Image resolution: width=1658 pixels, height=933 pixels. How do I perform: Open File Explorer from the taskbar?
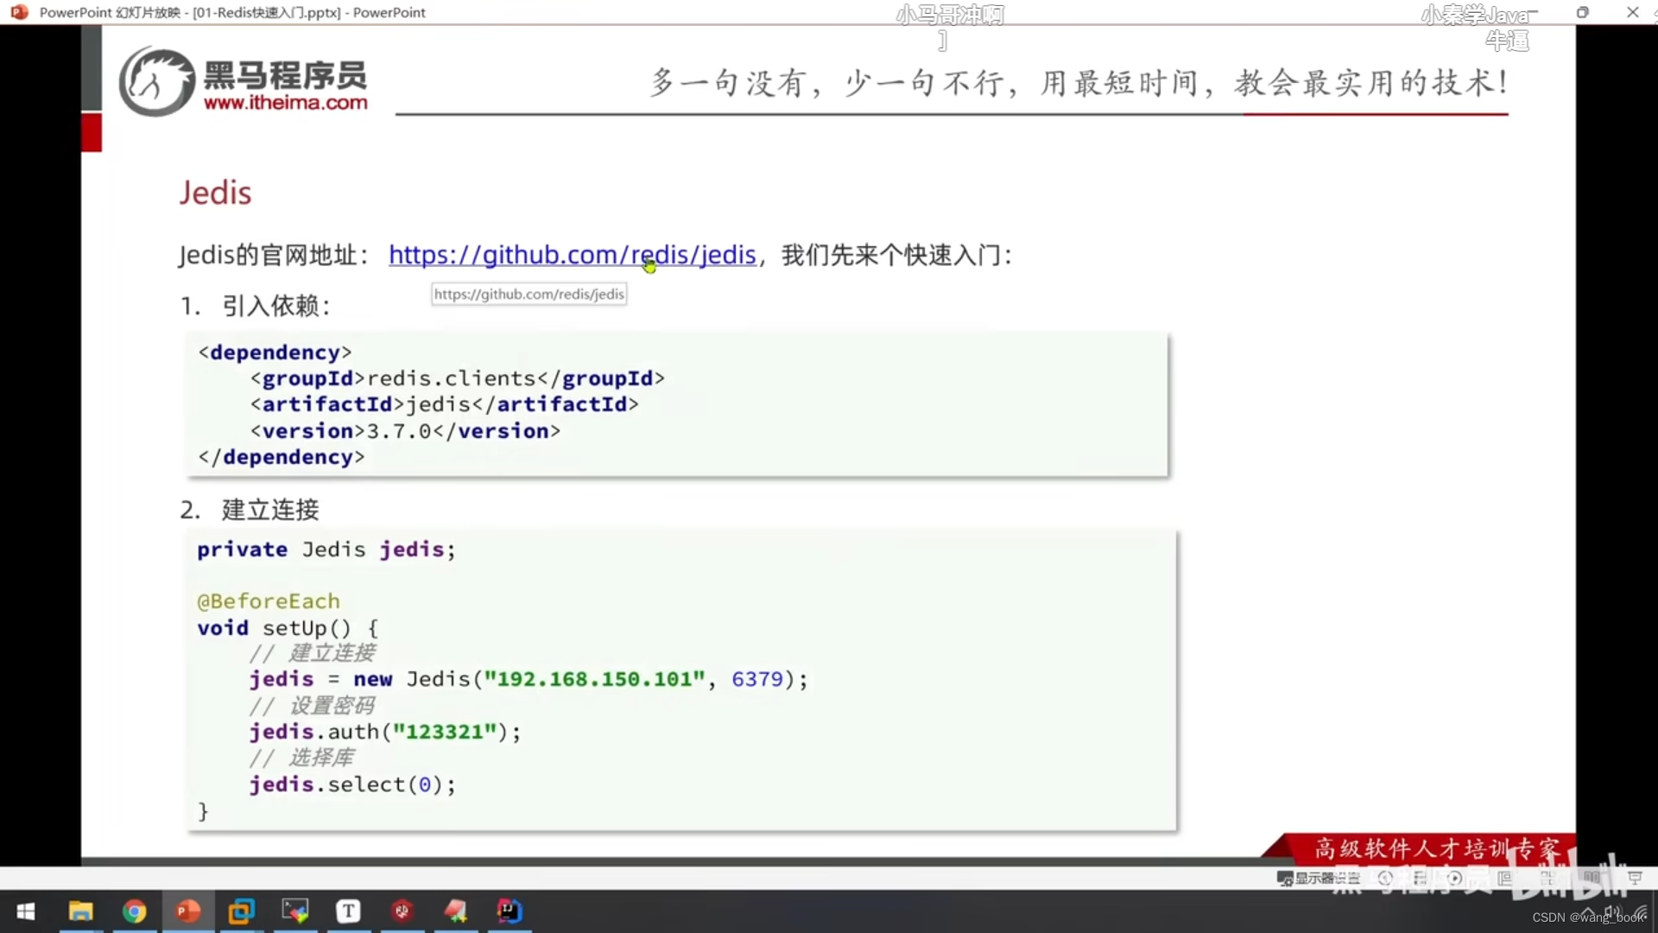pyautogui.click(x=80, y=911)
